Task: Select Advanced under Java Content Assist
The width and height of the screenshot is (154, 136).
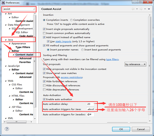Action: tap(25, 58)
